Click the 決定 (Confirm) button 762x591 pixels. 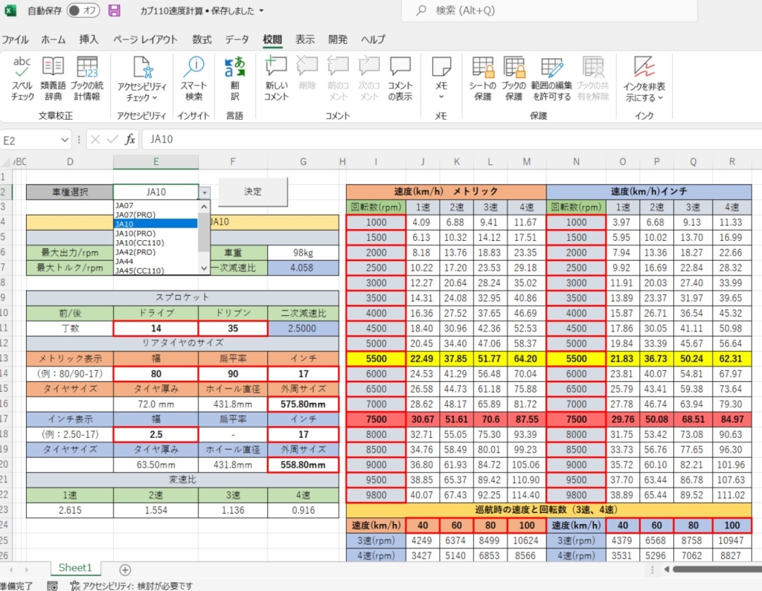point(253,191)
